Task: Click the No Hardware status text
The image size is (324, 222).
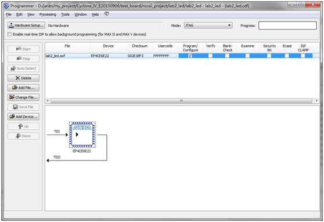Action: [58, 26]
